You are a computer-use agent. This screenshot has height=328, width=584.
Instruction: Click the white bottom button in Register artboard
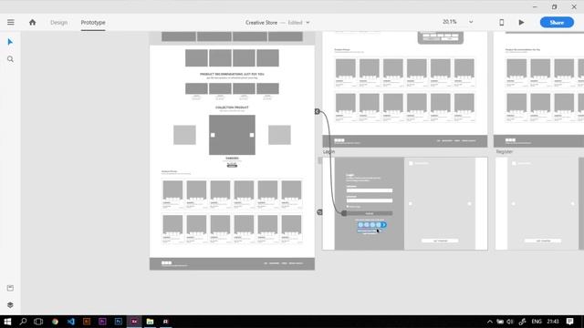click(x=543, y=241)
